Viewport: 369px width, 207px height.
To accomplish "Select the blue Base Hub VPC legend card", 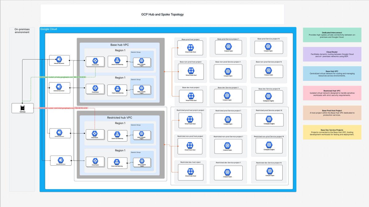I will (x=332, y=73).
